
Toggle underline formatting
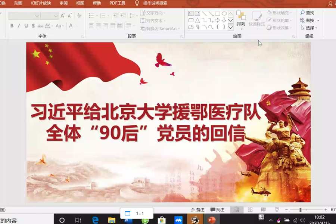(26, 26)
